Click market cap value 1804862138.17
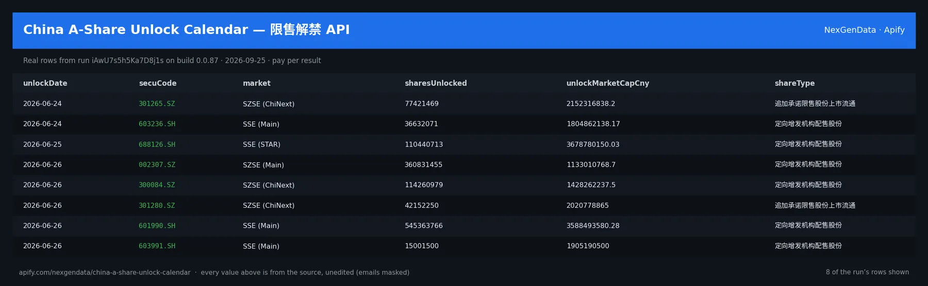Viewport: 928px width, 286px height. (593, 124)
